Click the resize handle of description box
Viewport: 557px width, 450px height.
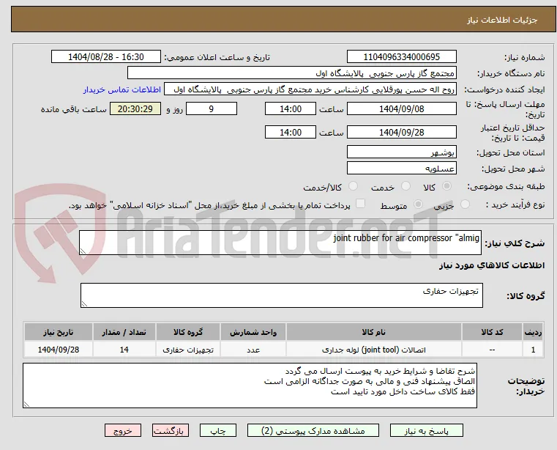point(83,251)
